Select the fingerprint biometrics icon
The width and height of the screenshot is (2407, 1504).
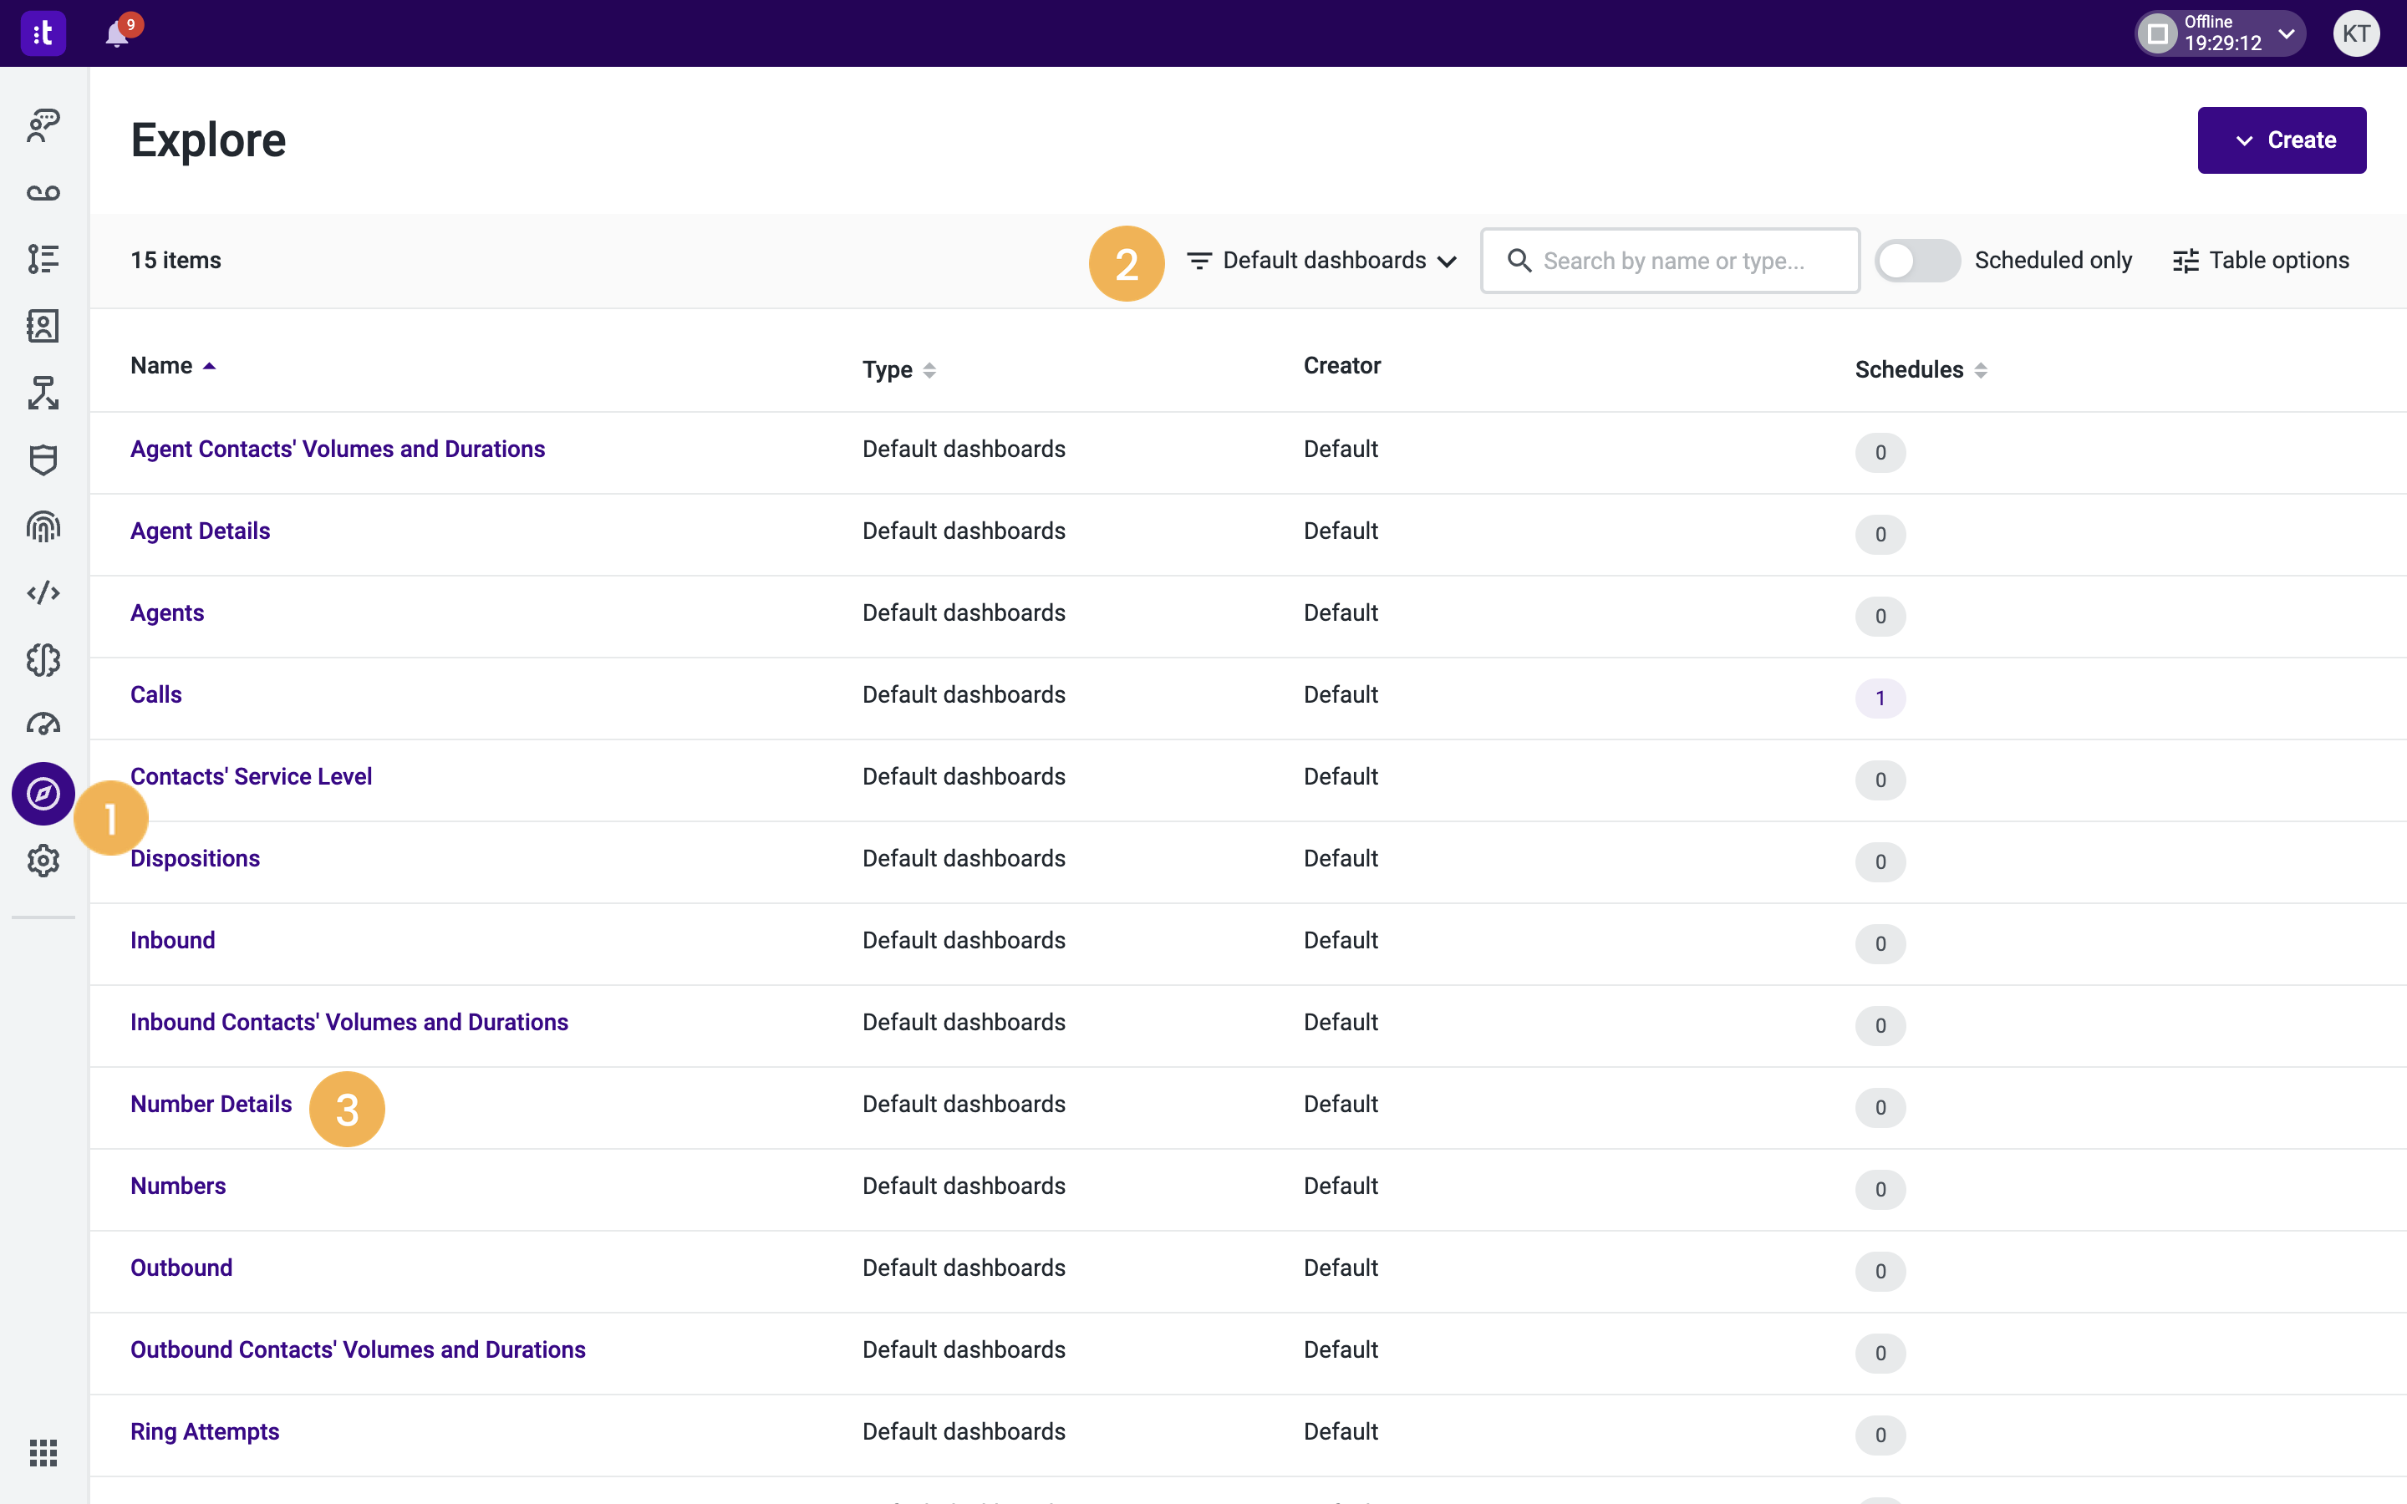click(x=43, y=527)
